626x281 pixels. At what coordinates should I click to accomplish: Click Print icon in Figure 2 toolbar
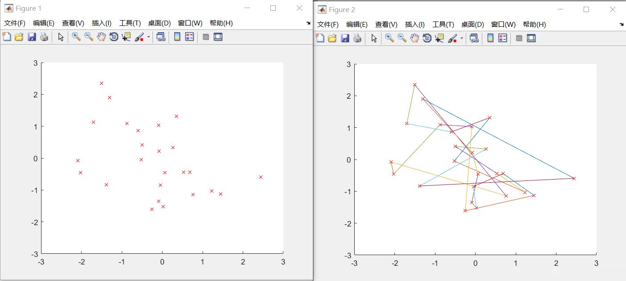357,38
